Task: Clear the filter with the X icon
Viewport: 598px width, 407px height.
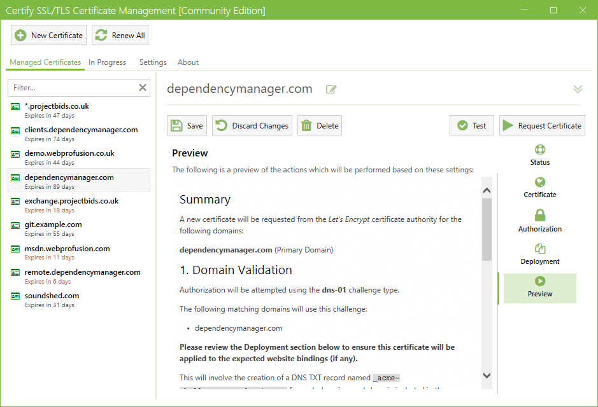Action: [x=143, y=88]
